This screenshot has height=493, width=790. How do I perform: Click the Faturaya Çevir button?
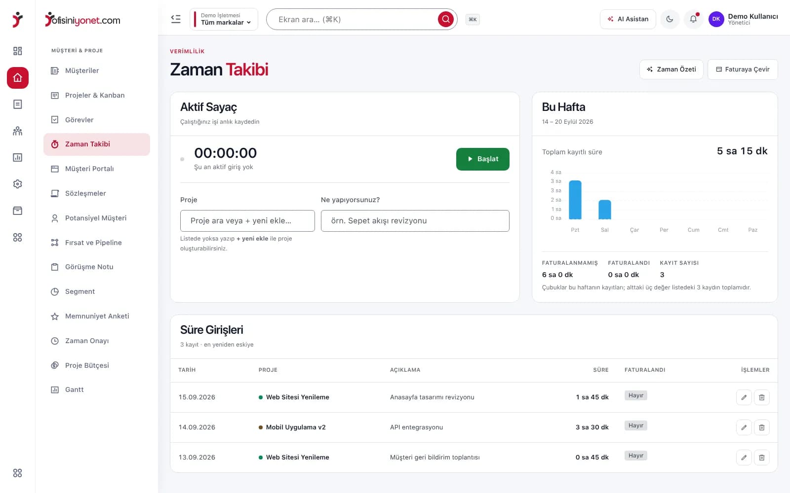point(743,70)
